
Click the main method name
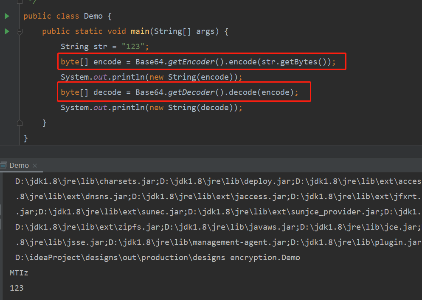pyautogui.click(x=140, y=31)
